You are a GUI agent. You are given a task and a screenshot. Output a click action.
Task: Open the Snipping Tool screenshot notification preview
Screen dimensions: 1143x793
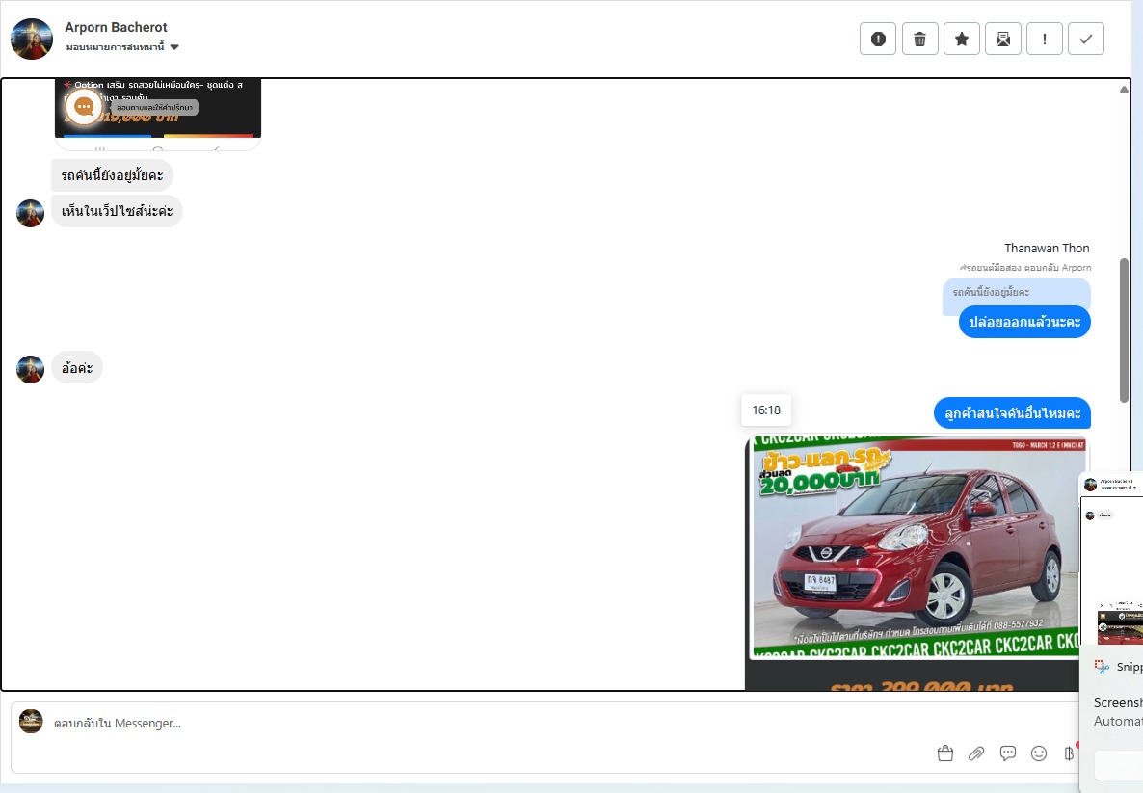[x=1111, y=559]
